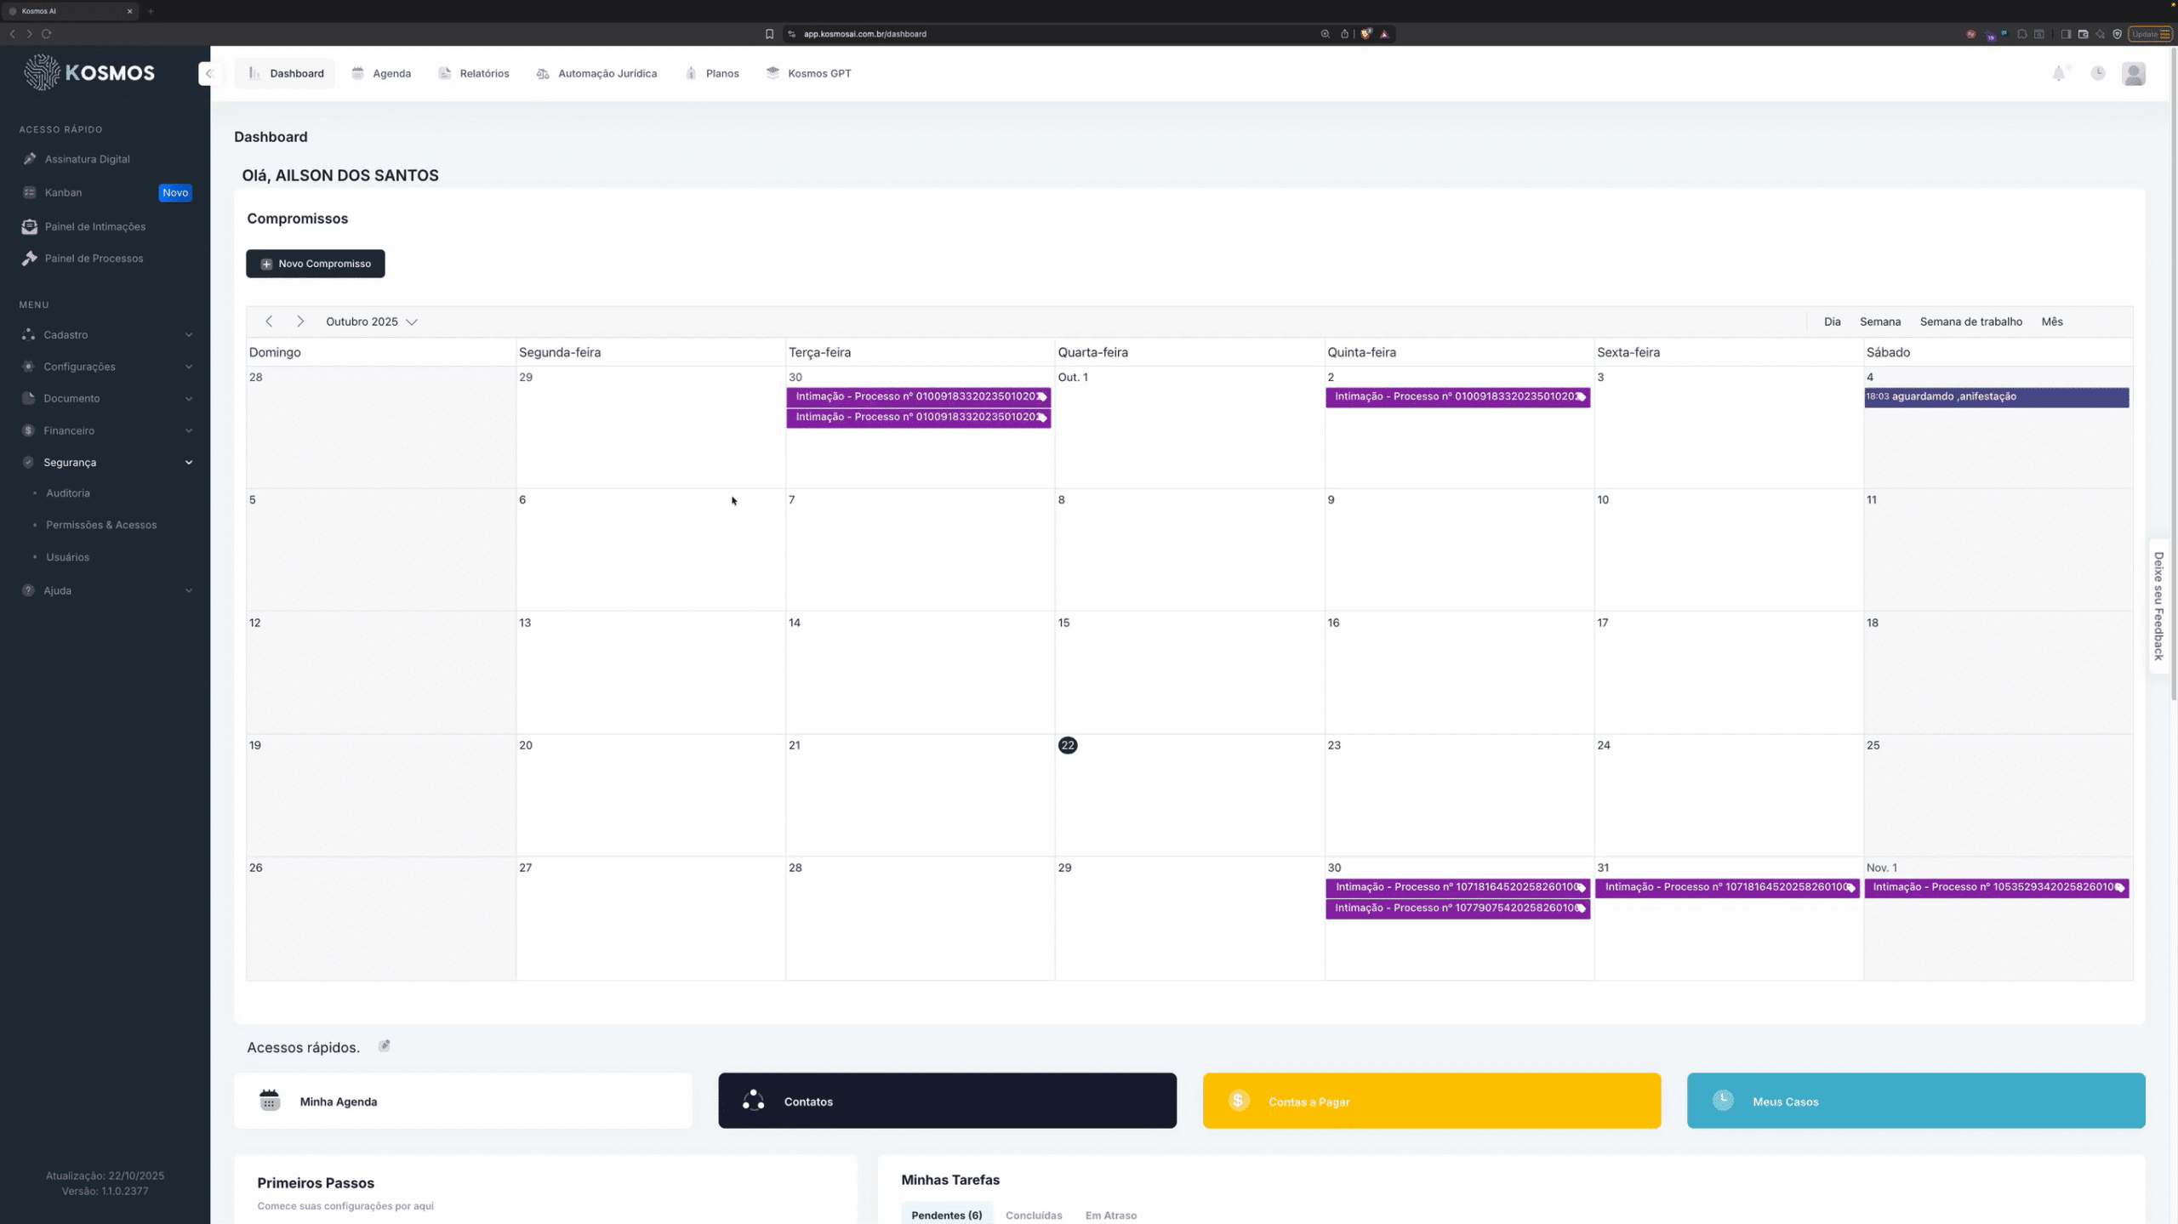This screenshot has width=2178, height=1224.
Task: Click the edit icon beside Acessos rápidos
Action: (x=385, y=1045)
